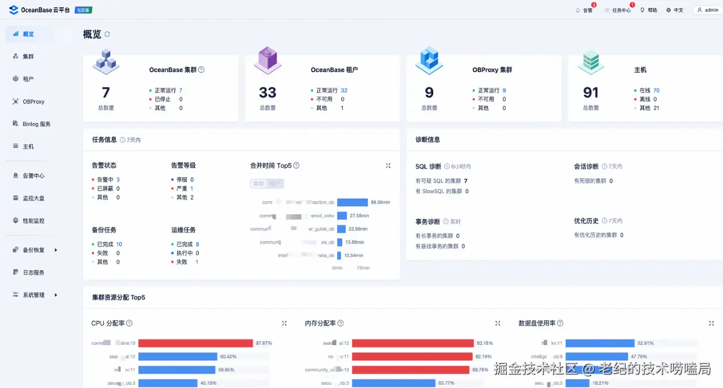Click the 87.67% red CPU allocation bar
Screen dimensions: 723x388
[195, 343]
